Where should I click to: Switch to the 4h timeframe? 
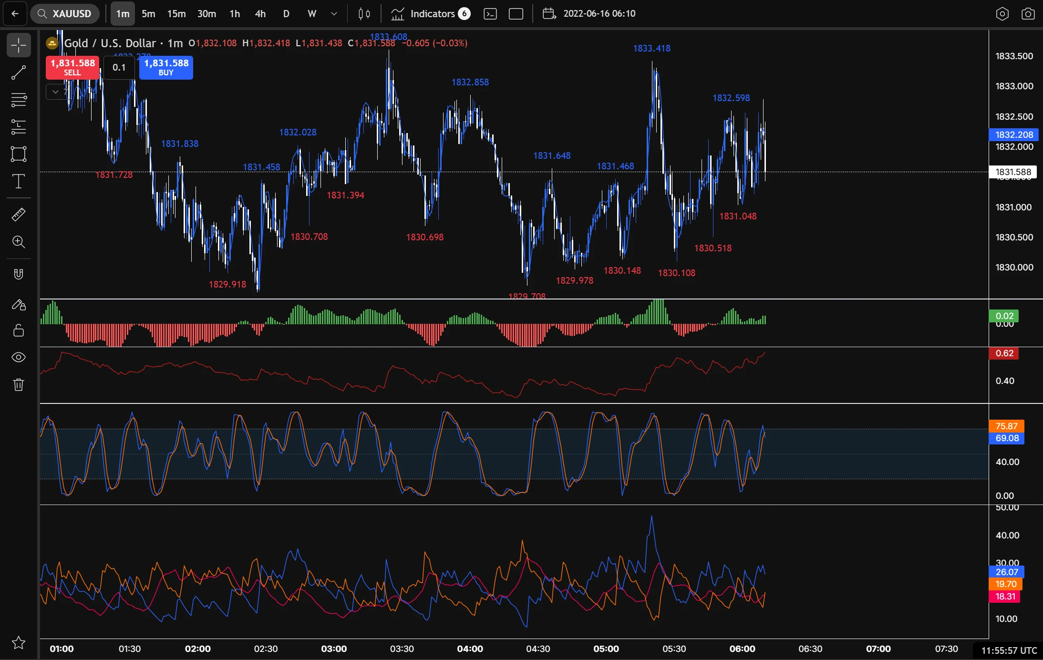(260, 14)
